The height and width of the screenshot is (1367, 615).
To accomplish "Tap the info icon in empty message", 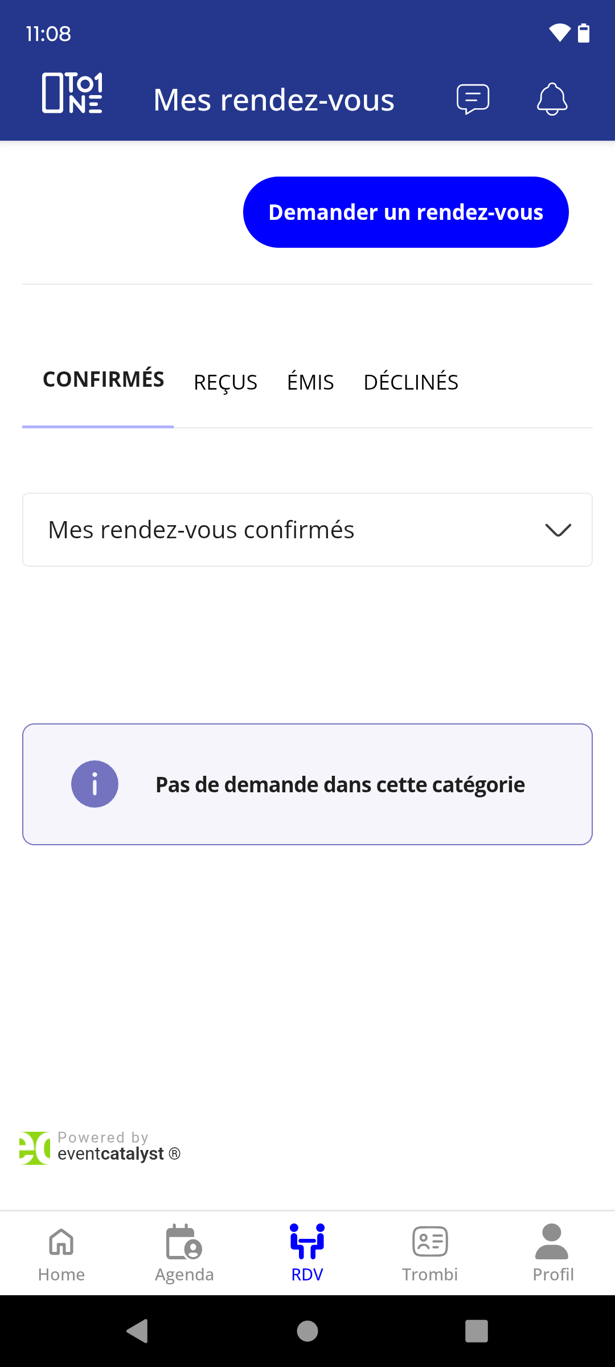I will tap(95, 784).
